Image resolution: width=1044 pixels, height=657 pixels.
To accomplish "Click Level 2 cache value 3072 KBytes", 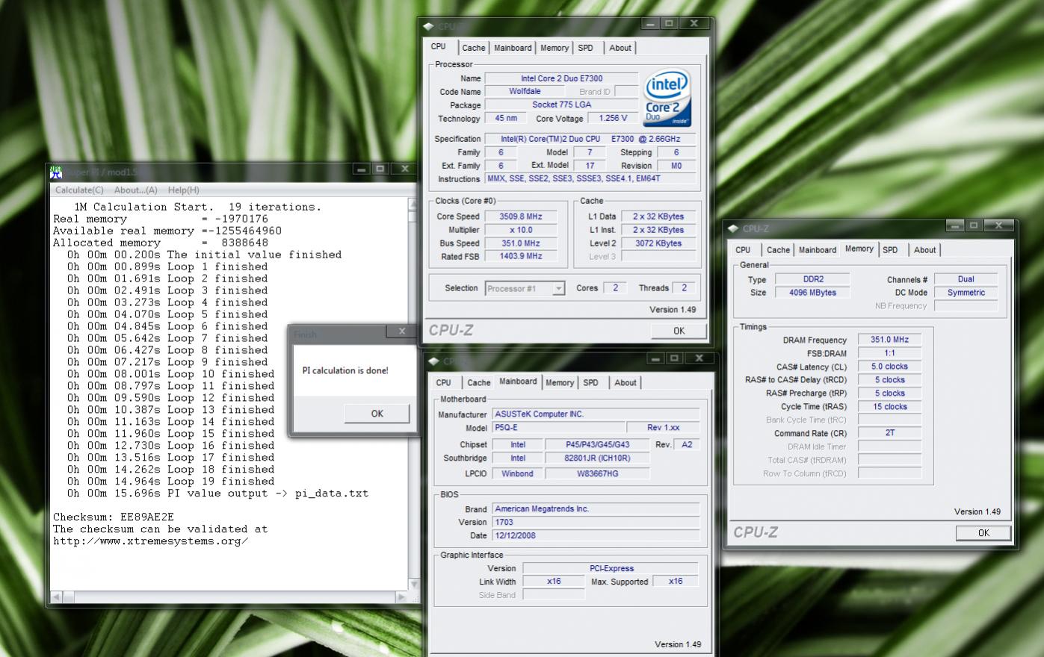I will click(658, 243).
